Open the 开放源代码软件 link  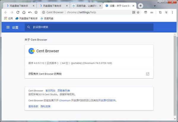[107, 100]
